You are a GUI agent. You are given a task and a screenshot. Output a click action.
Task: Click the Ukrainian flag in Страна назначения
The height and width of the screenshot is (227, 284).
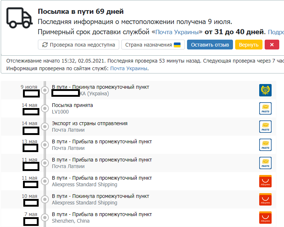177,45
